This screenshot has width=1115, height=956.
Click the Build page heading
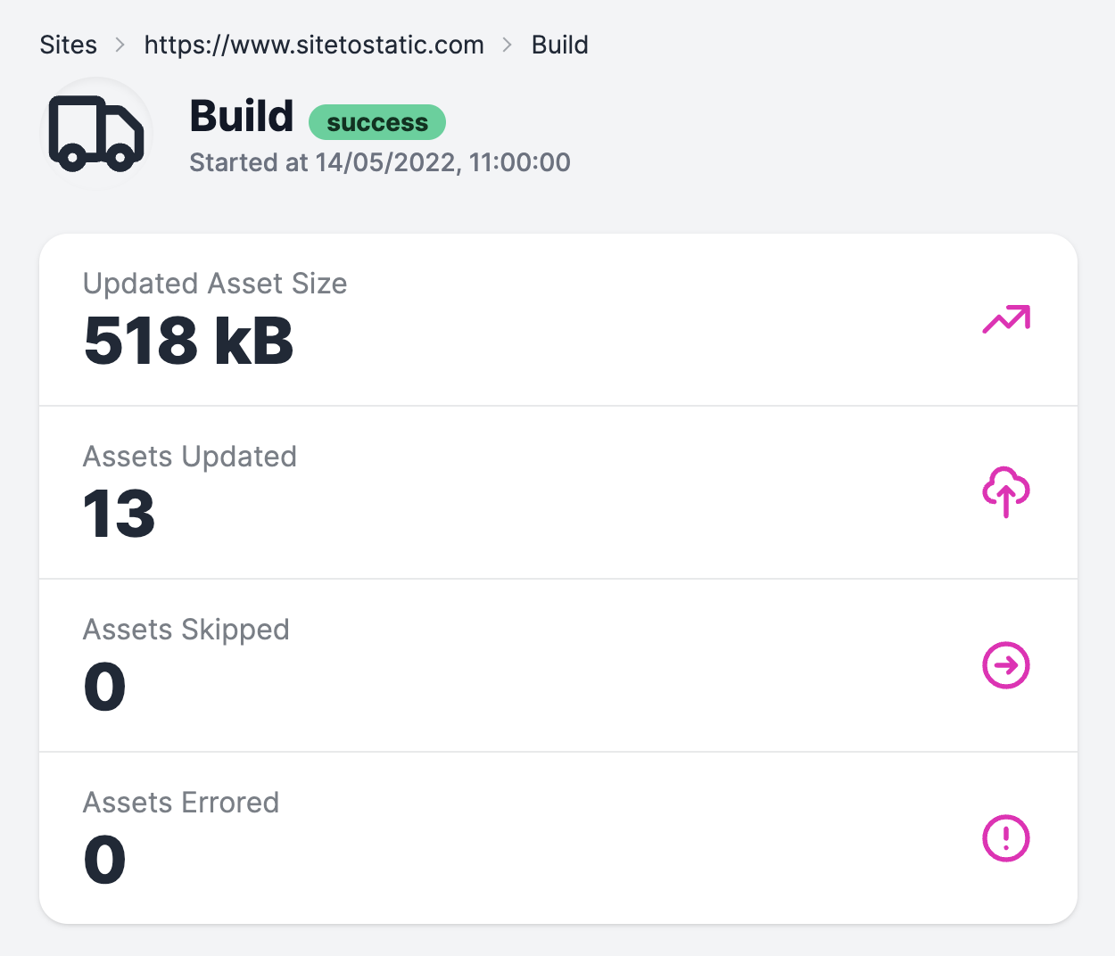click(242, 116)
